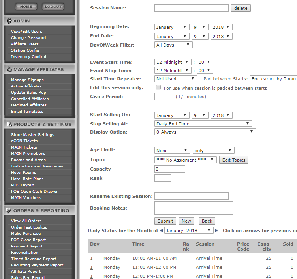The height and width of the screenshot is (279, 297).
Task: Open Pad between Starts dropdown
Action: click(x=273, y=79)
